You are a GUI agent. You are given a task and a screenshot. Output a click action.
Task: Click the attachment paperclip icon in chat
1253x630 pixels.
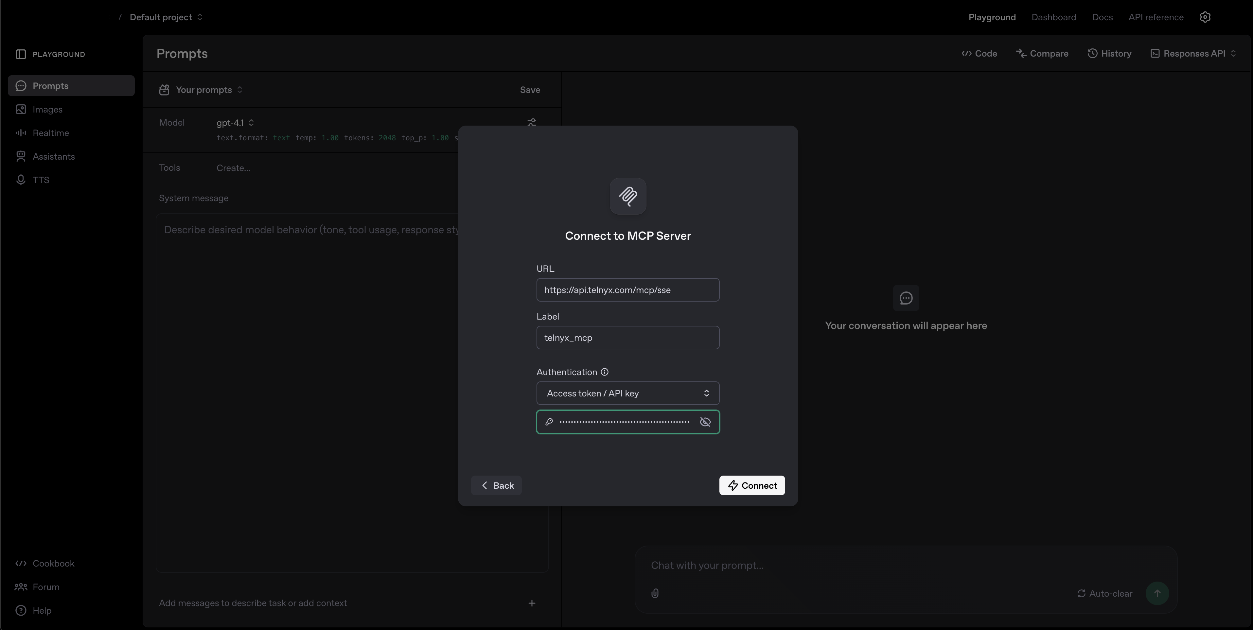(655, 593)
